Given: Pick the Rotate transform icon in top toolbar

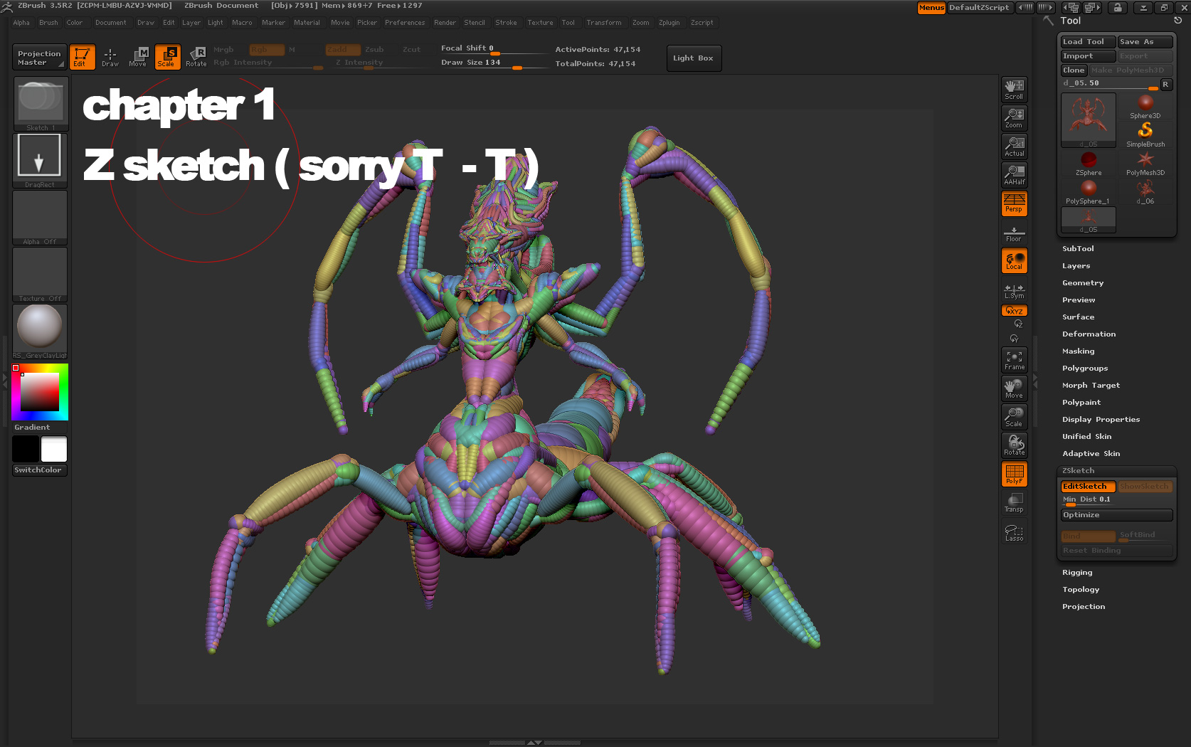Looking at the screenshot, I should click(196, 57).
